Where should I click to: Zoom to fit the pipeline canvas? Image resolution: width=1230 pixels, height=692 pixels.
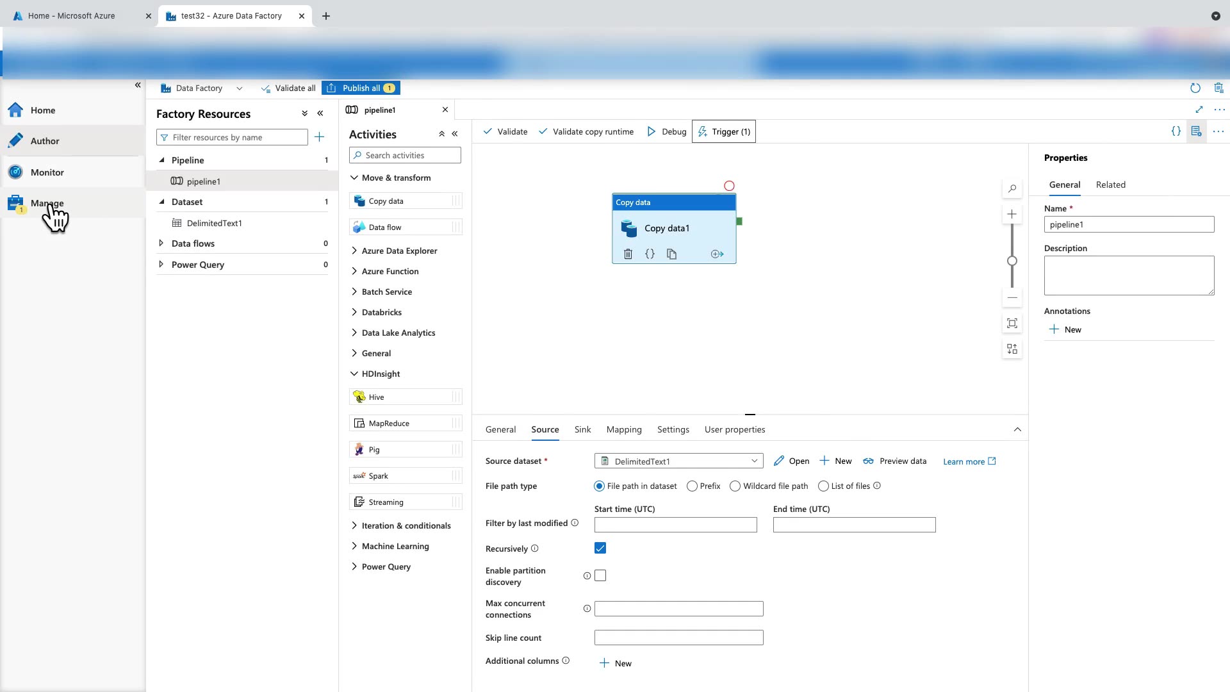tap(1012, 323)
